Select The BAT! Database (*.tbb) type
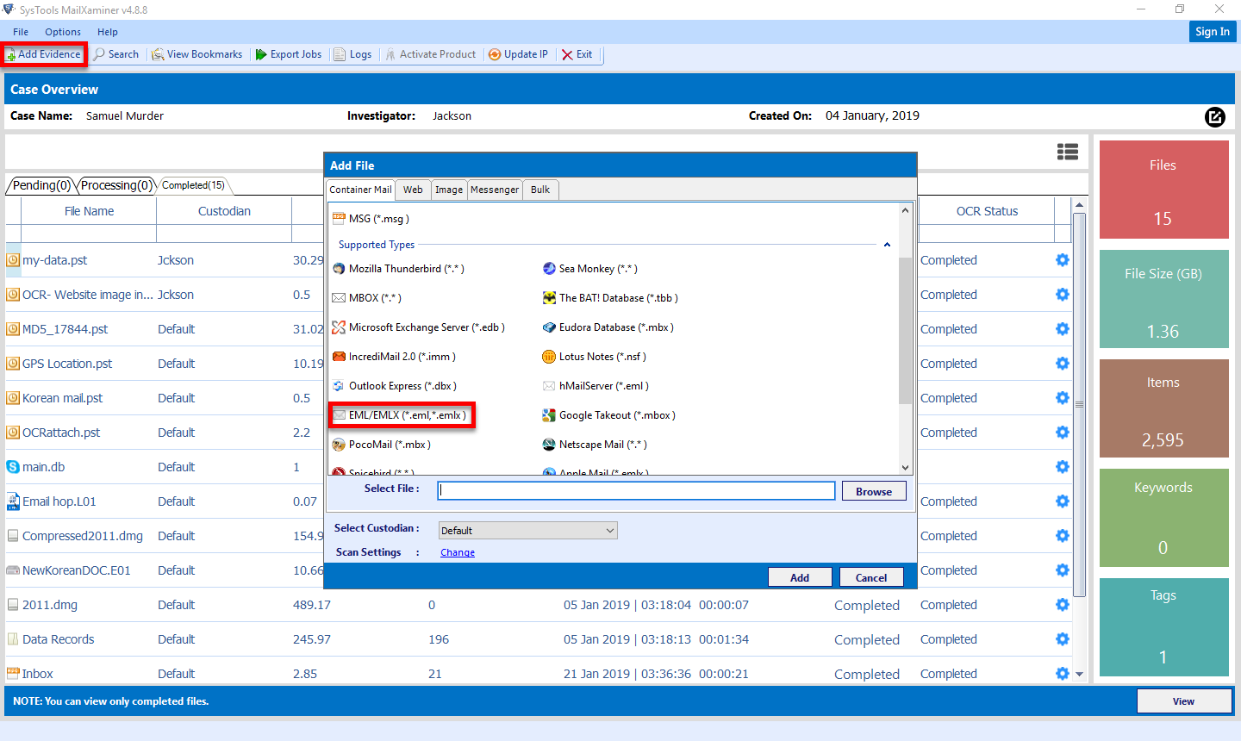This screenshot has height=741, width=1241. [610, 298]
